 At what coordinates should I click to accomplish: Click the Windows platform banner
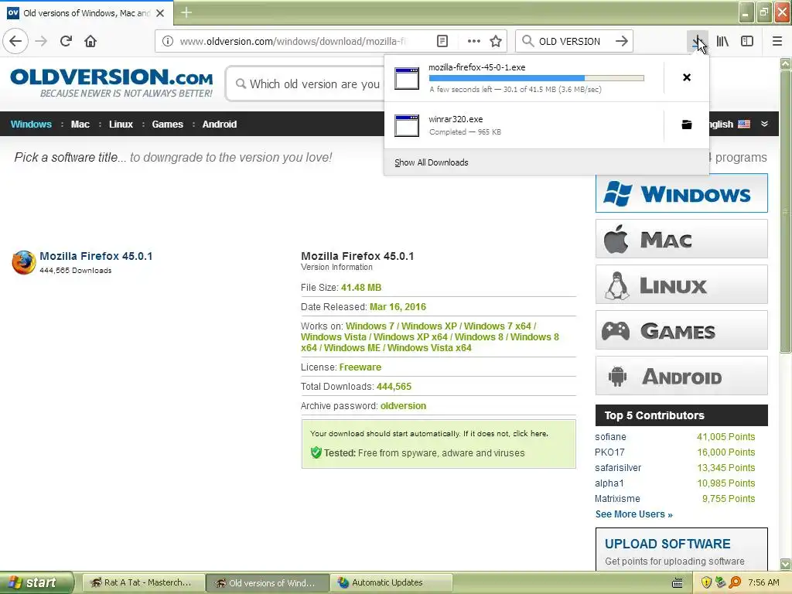tap(681, 193)
